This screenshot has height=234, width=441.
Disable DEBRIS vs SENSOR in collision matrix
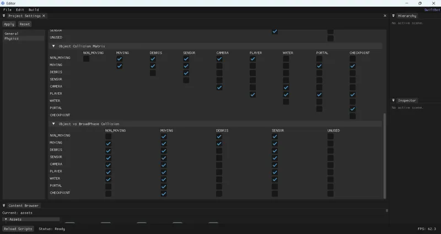coord(186,73)
